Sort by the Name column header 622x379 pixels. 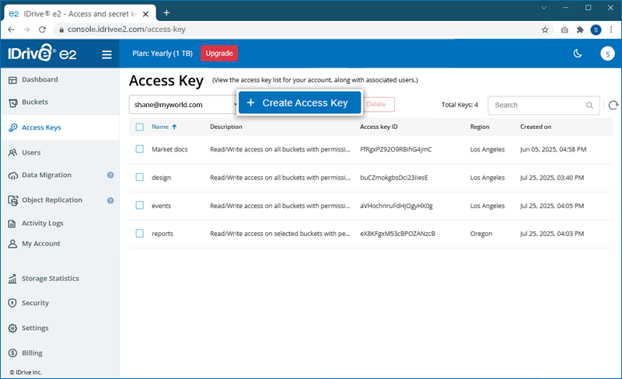[160, 127]
